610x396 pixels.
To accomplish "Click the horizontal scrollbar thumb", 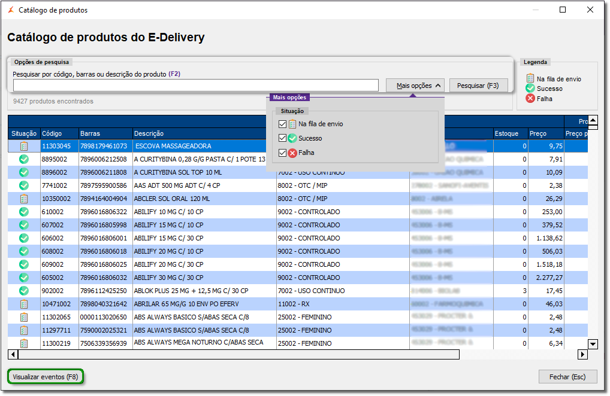I will pos(239,354).
